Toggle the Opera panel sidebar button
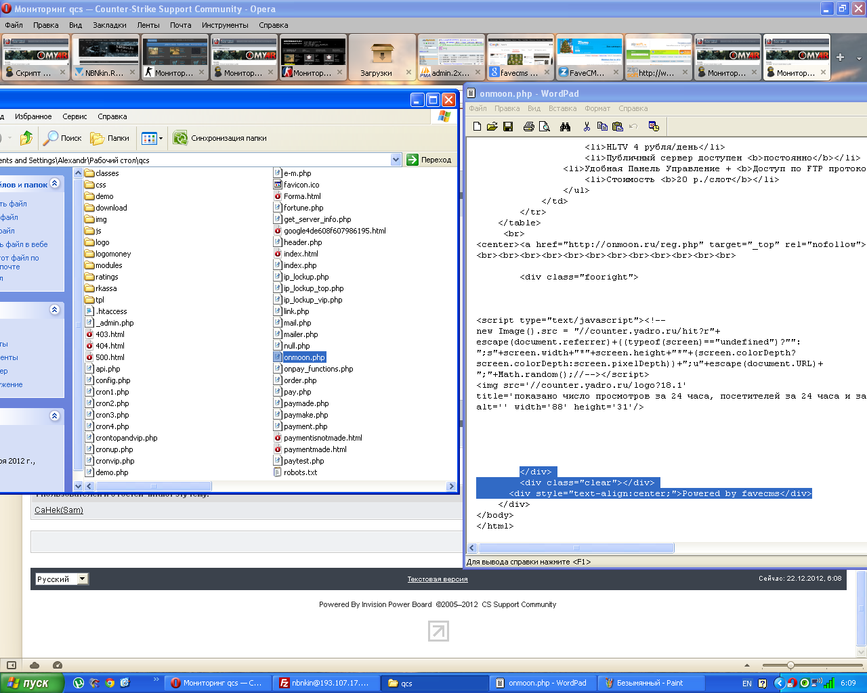The image size is (867, 693). 12,665
